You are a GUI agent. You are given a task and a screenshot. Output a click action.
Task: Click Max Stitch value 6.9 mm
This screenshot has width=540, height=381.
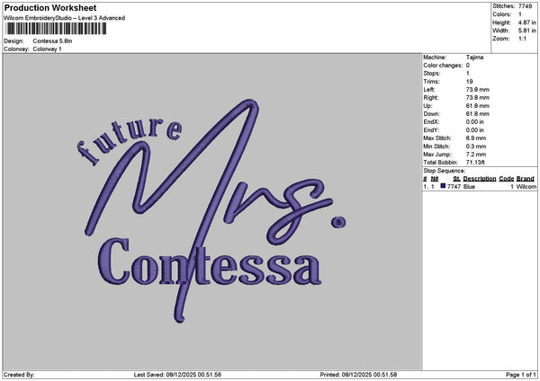point(476,137)
